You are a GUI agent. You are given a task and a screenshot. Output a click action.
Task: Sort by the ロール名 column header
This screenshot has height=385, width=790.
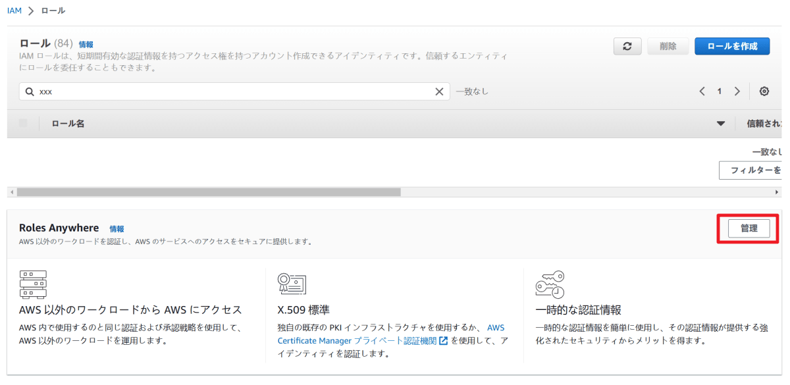(x=68, y=124)
